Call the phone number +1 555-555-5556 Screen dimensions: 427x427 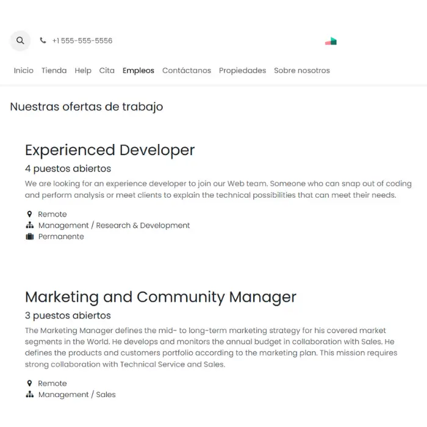[82, 41]
